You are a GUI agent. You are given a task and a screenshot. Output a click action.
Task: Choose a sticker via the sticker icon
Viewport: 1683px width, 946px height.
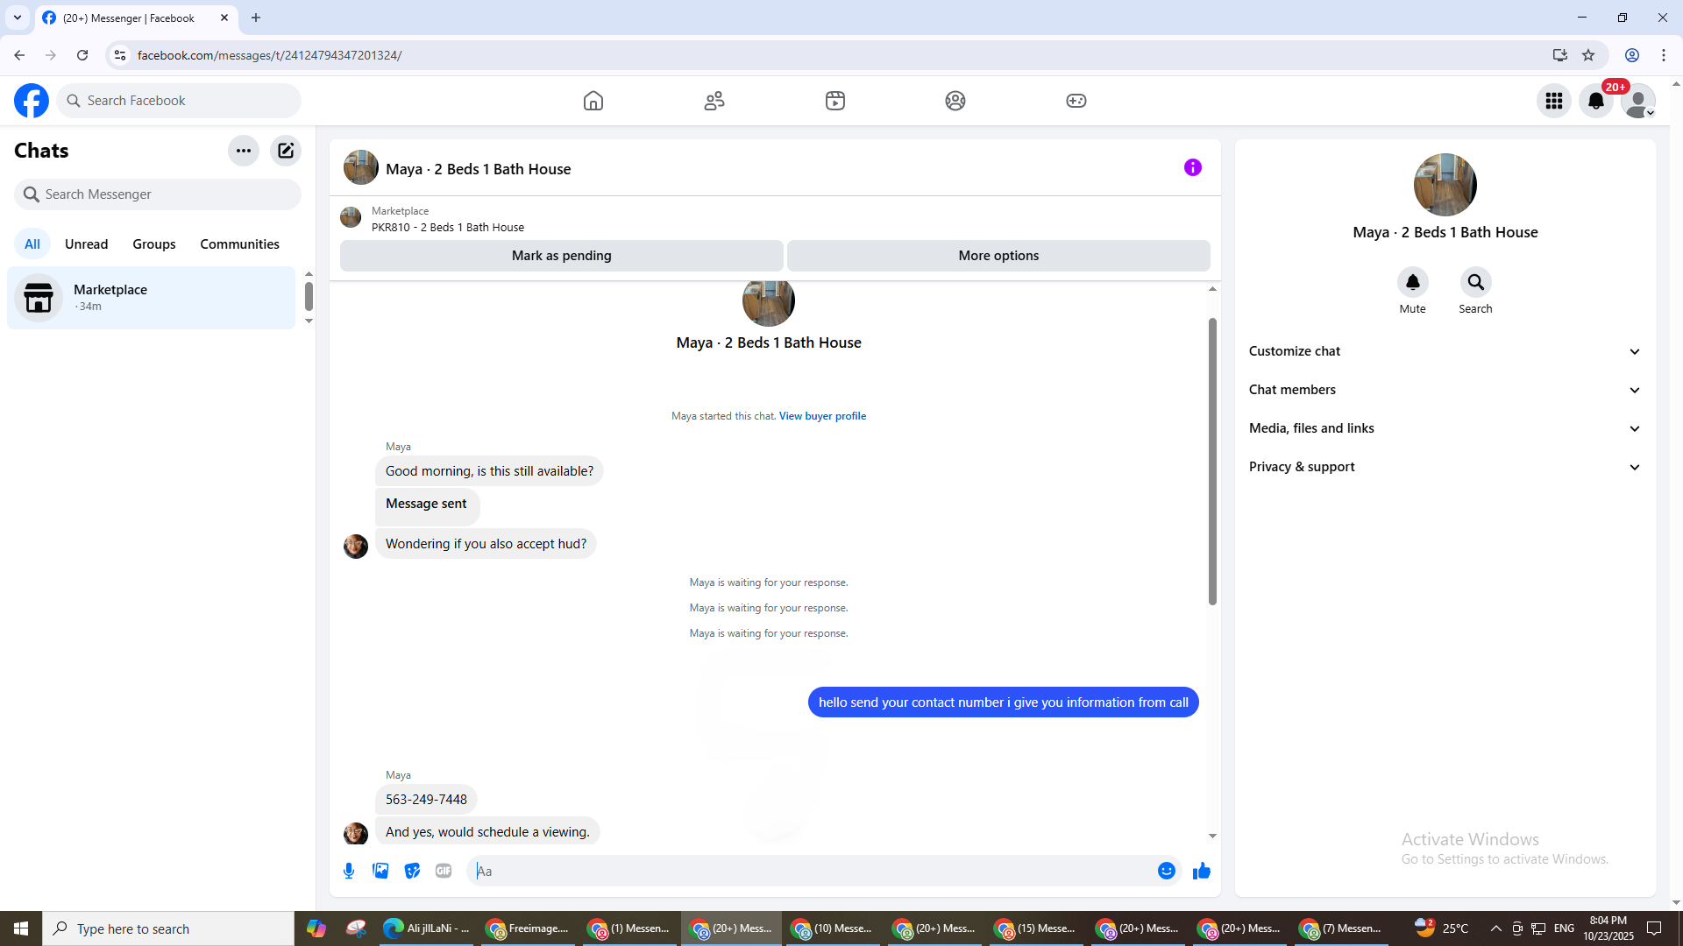412,871
